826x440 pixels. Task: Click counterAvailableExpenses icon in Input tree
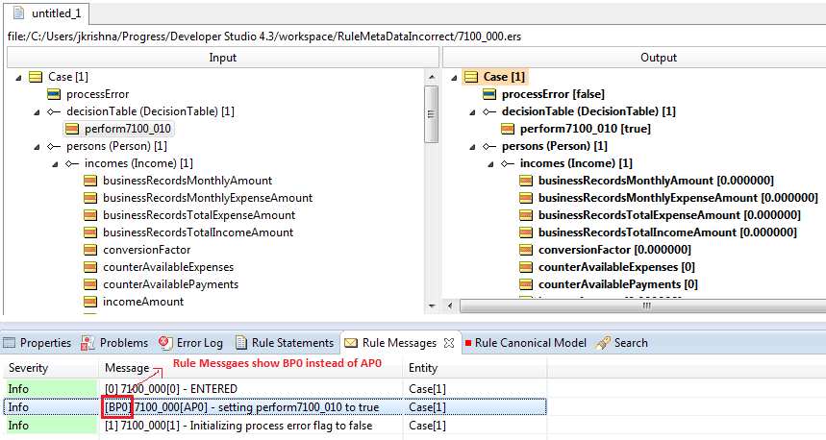(90, 267)
